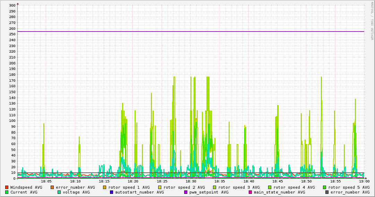Click the green Current AVG legend swatch
Image resolution: width=375 pixels, height=197 pixels.
[7, 192]
